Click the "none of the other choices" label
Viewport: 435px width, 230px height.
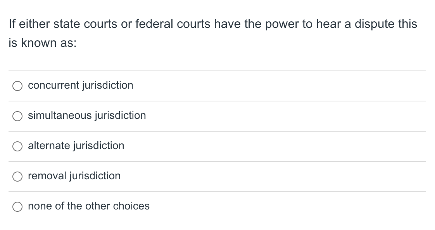(x=89, y=206)
